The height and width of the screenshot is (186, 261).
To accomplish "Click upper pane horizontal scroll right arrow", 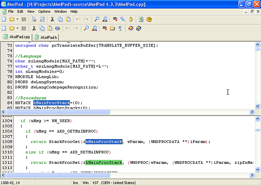I will (252, 112).
